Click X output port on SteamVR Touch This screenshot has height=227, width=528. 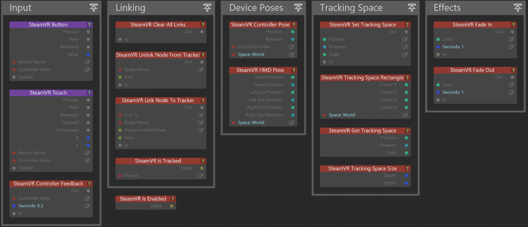(x=88, y=138)
